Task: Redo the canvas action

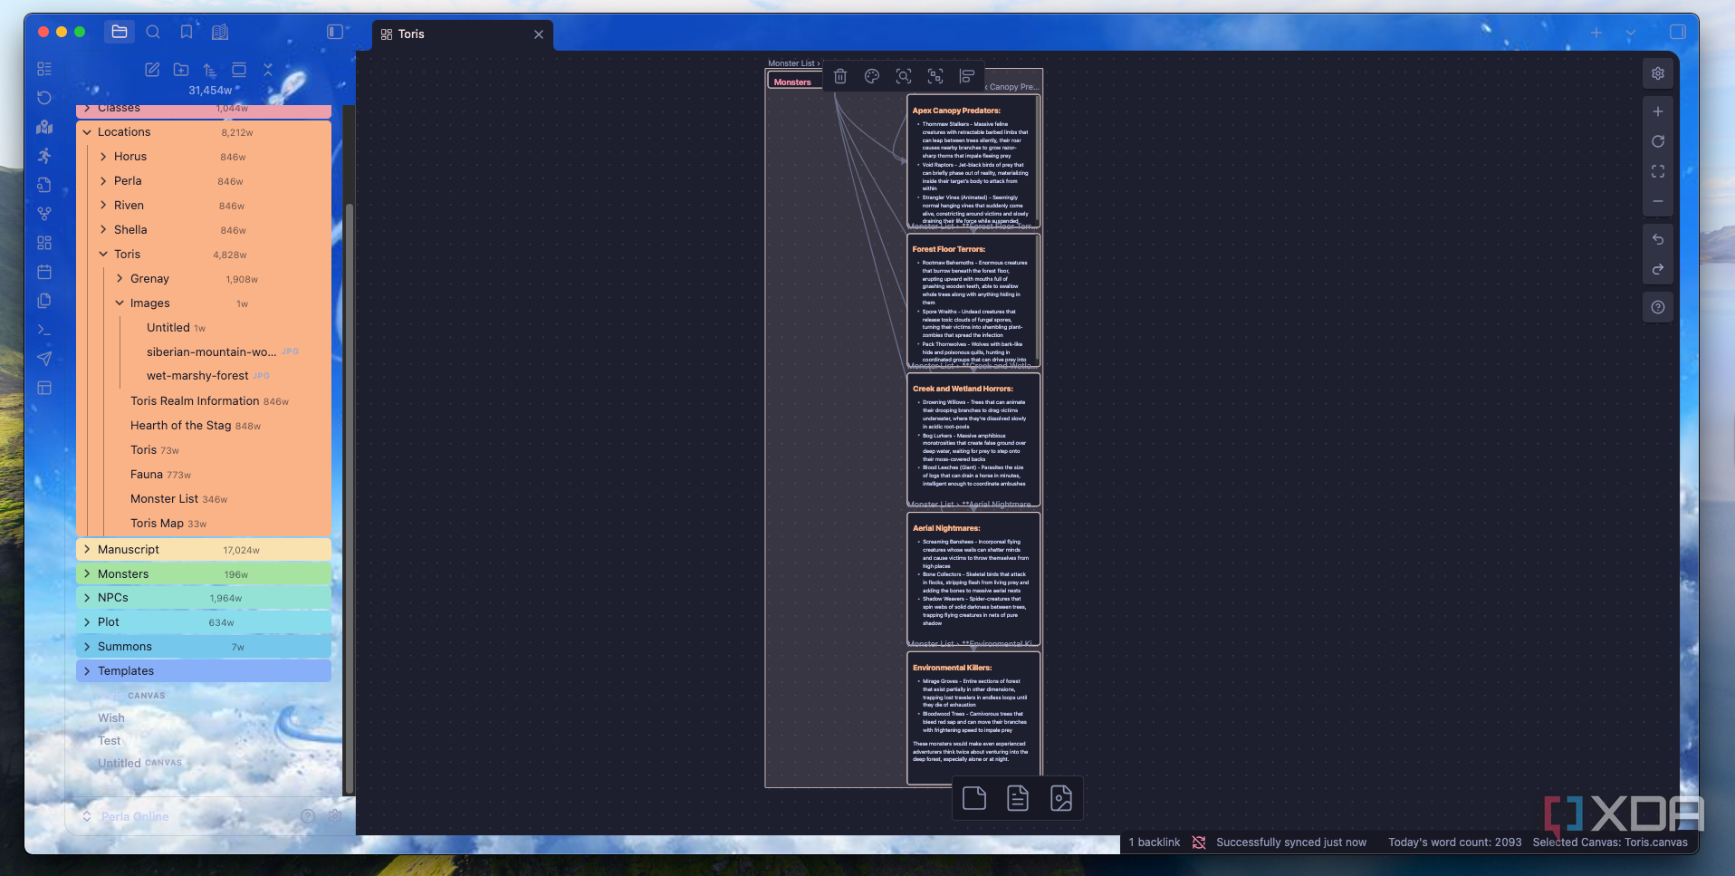Action: (x=1658, y=269)
